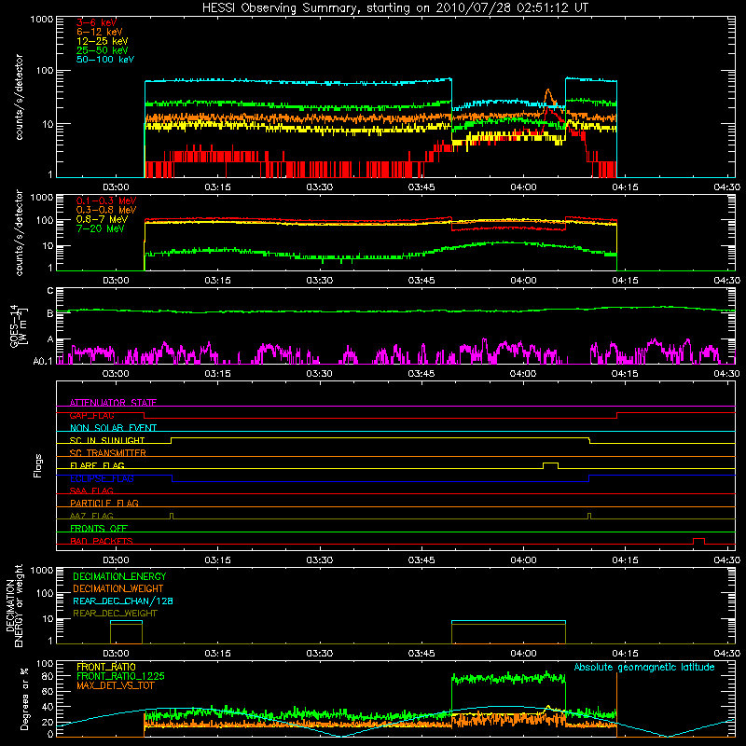Click the DECIMATION_WEIGHT legend label
This screenshot has width=746, height=746.
[x=118, y=588]
